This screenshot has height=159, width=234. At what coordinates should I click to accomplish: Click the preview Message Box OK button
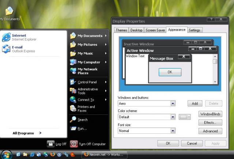tap(170, 72)
